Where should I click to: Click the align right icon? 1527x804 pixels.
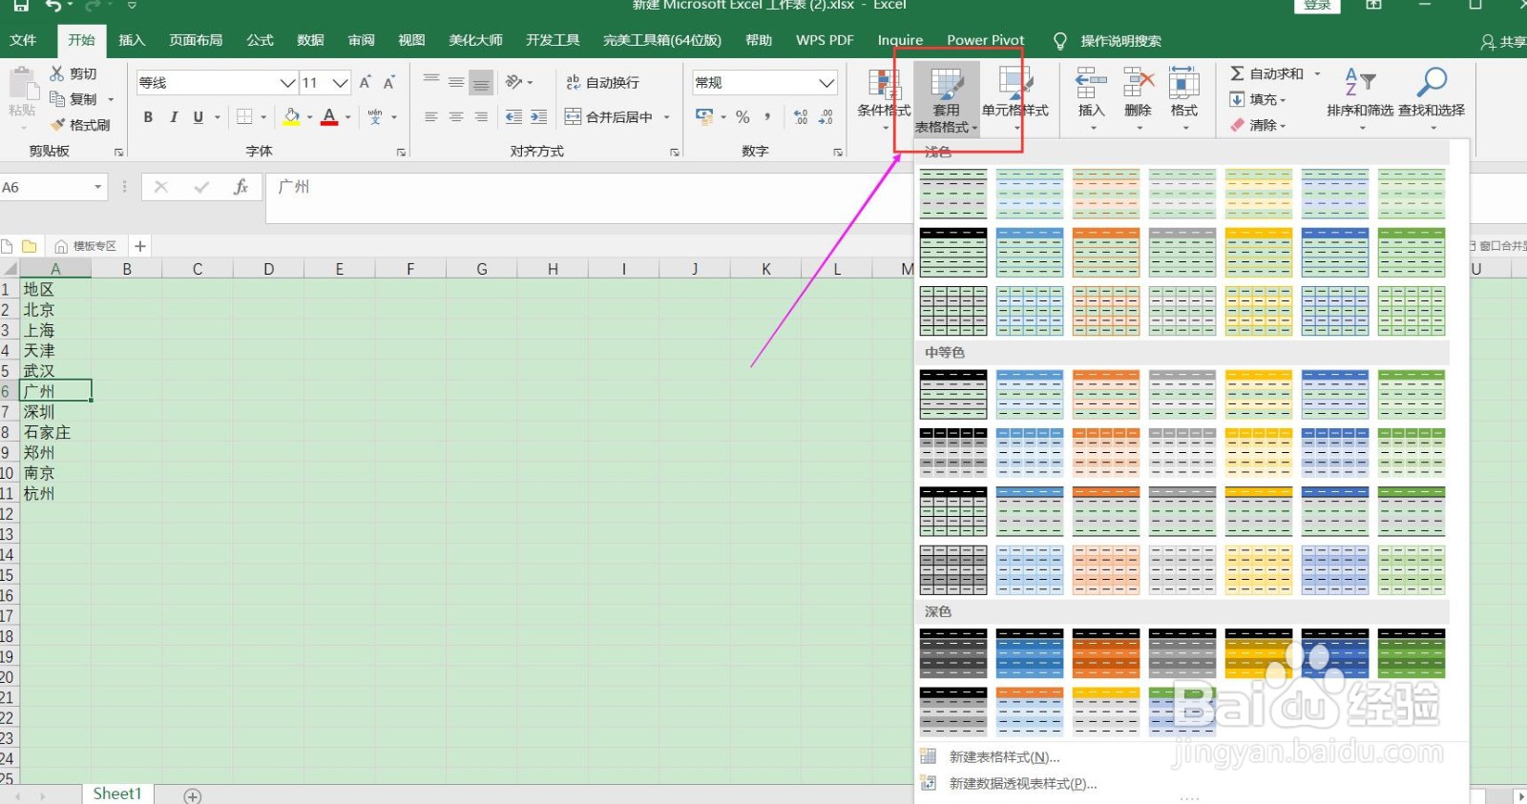[x=481, y=117]
